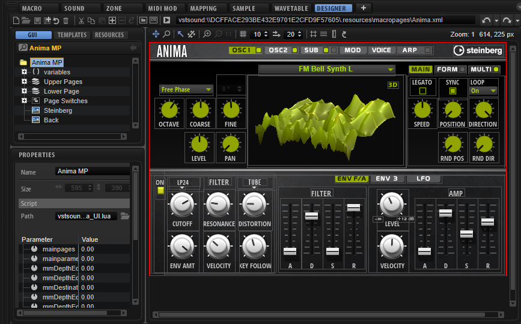Image resolution: width=521 pixels, height=324 pixels.
Task: Select the arrow pointer tool
Action: coord(180,34)
